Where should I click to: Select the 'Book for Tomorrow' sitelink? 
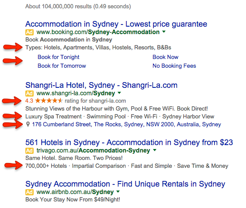click(62, 66)
